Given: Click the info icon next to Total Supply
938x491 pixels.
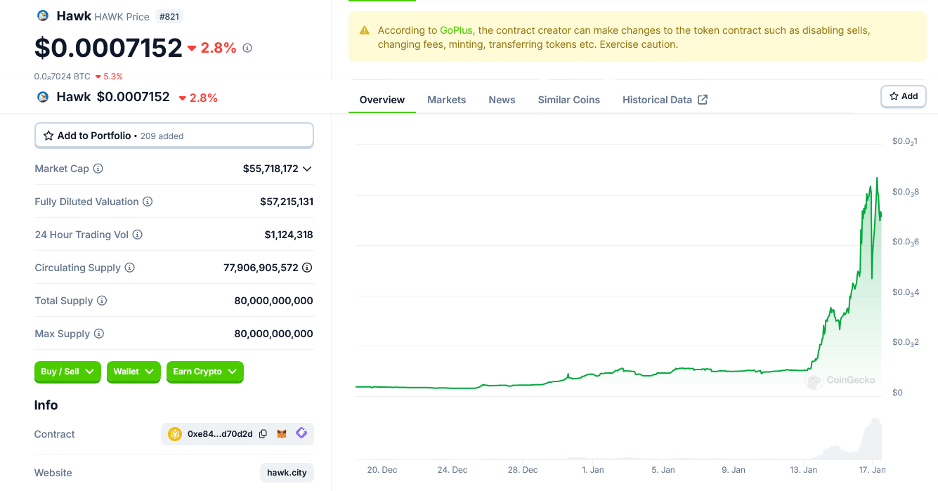Looking at the screenshot, I should 102,301.
